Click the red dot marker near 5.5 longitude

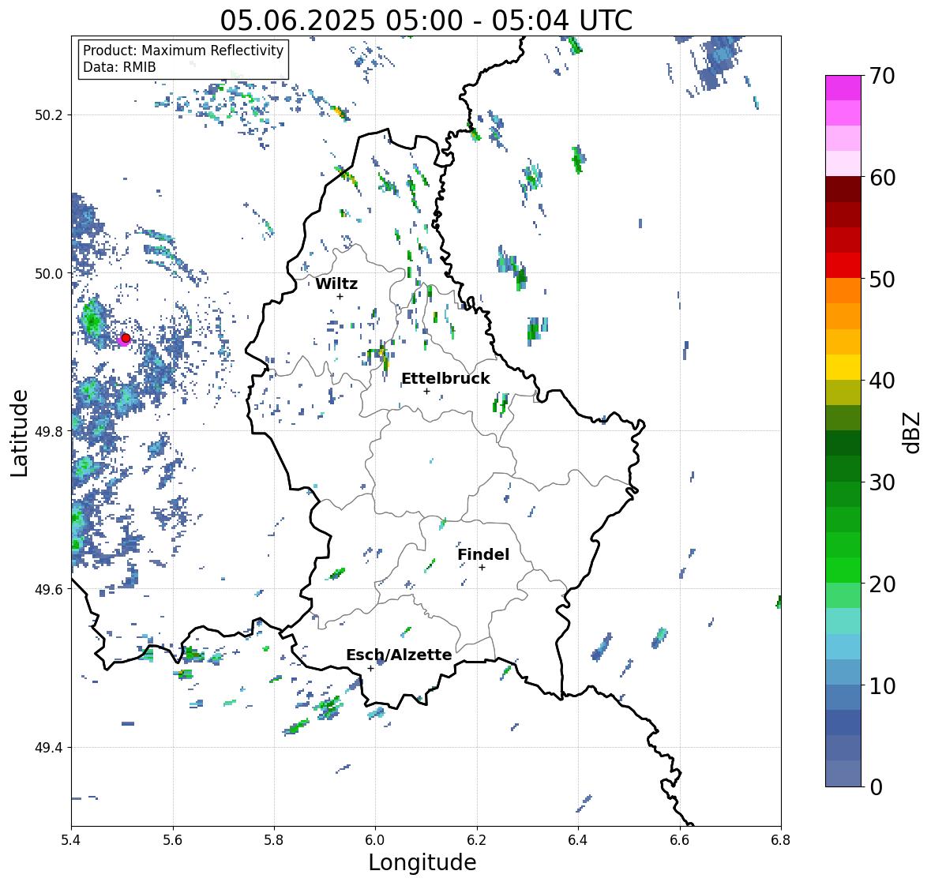(x=126, y=338)
